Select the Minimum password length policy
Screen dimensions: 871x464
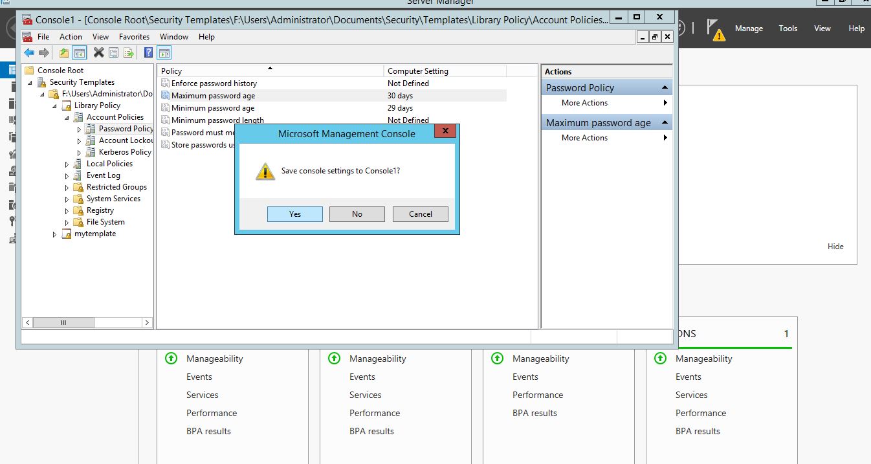pos(217,120)
